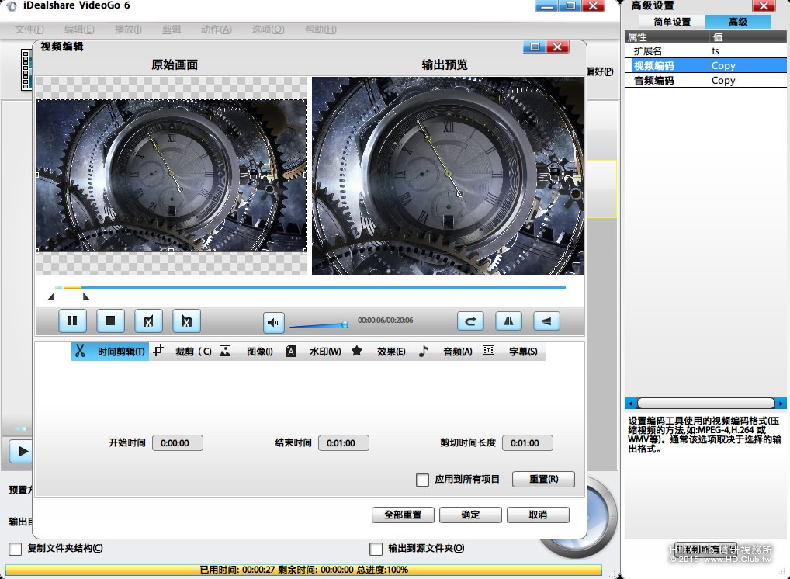Open the 效果 effects star tab
This screenshot has width=790, height=579.
[379, 352]
